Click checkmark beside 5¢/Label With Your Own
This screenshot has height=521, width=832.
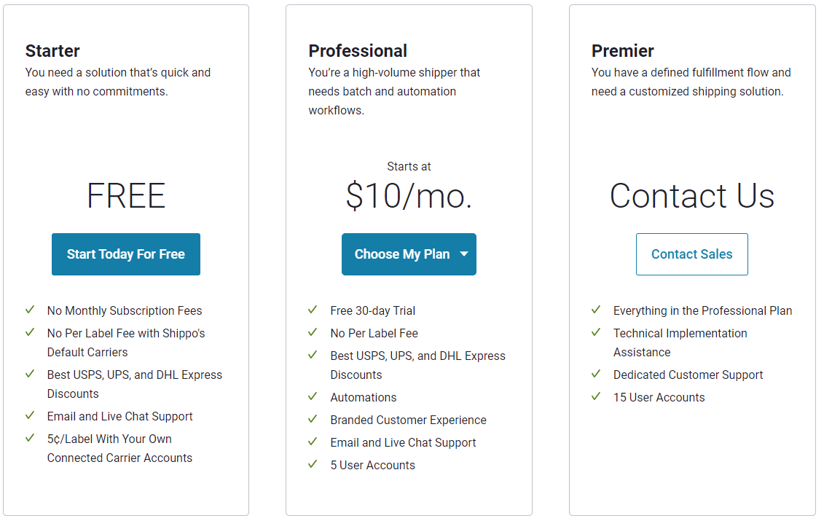(31, 438)
